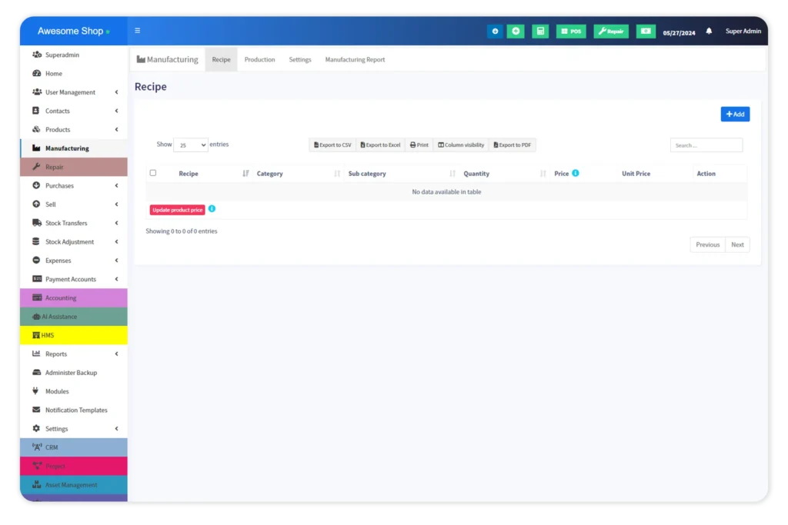
Task: Open the calculator icon in top bar
Action: (540, 32)
